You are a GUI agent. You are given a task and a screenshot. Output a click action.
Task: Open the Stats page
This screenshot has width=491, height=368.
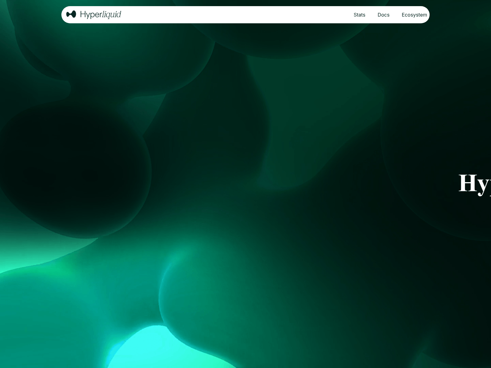click(359, 15)
